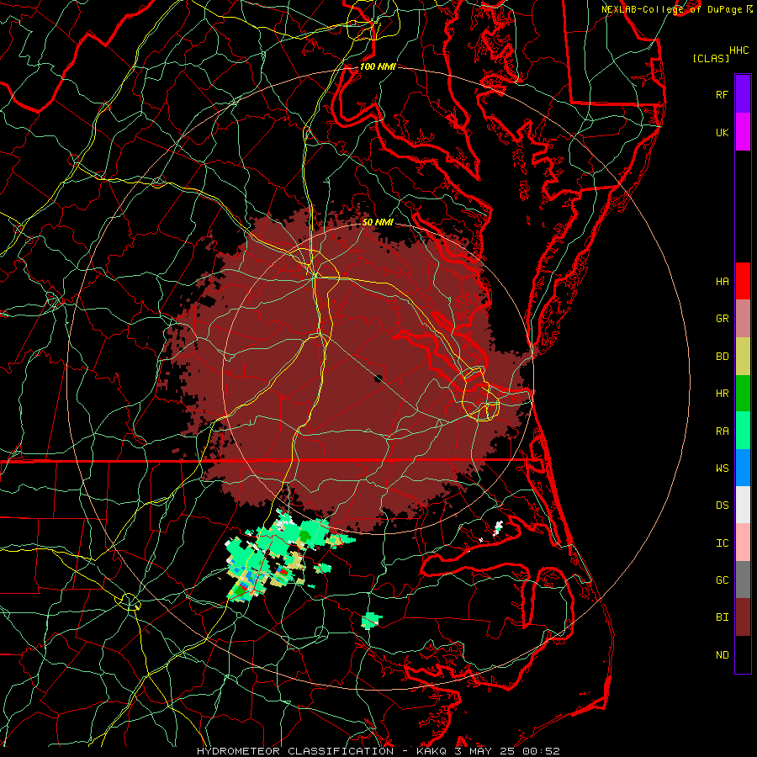Click the GC legend label

[722, 580]
